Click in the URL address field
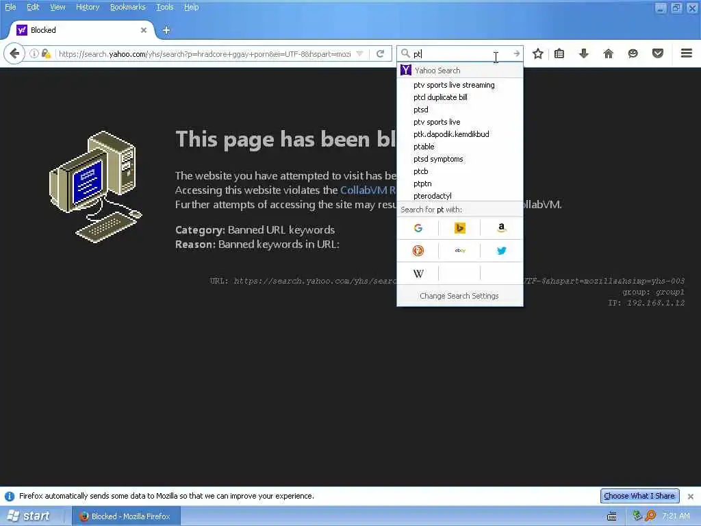The height and width of the screenshot is (526, 701). [x=205, y=53]
